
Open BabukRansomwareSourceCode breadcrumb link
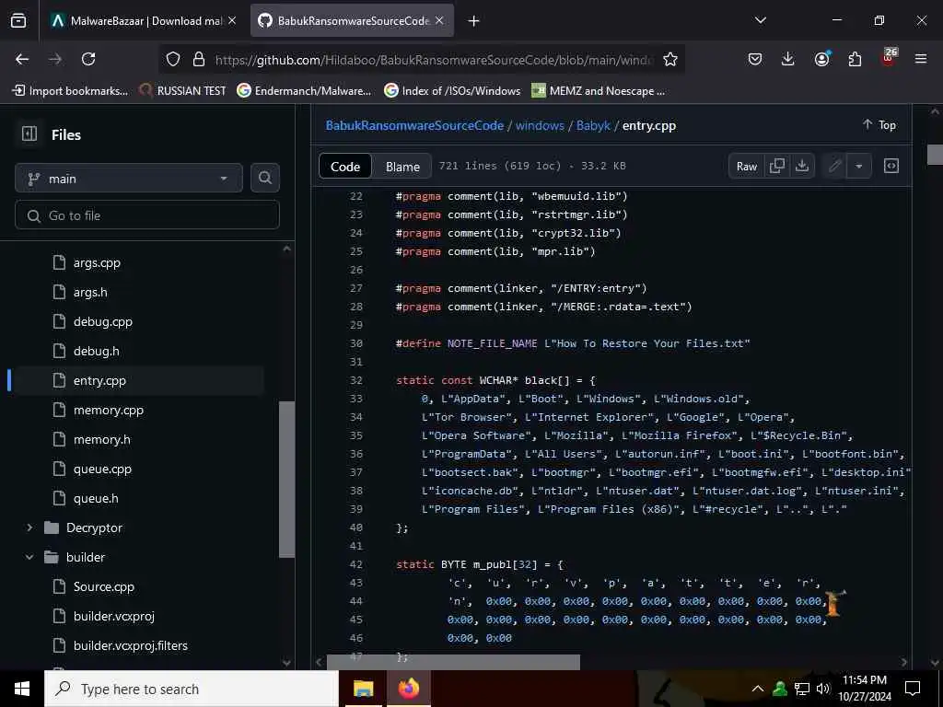pos(414,125)
